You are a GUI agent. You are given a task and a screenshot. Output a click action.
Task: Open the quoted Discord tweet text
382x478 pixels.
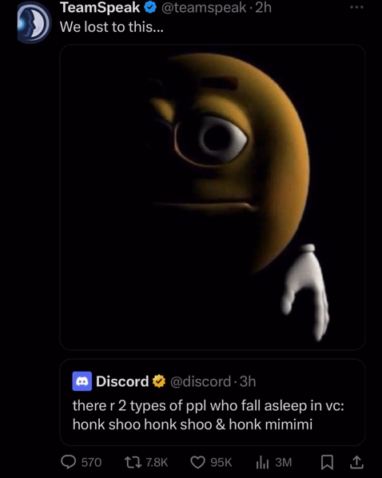pos(209,415)
